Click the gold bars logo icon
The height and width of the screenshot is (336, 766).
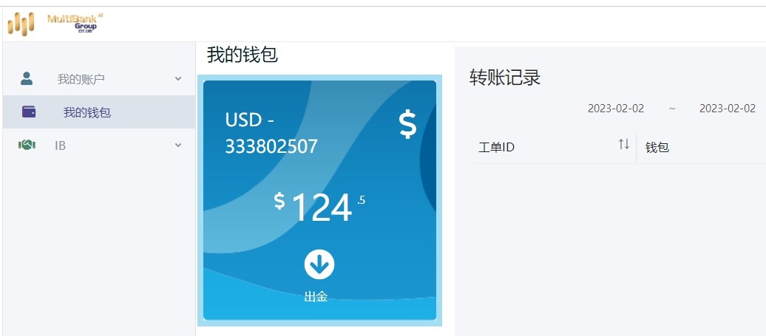[21, 24]
